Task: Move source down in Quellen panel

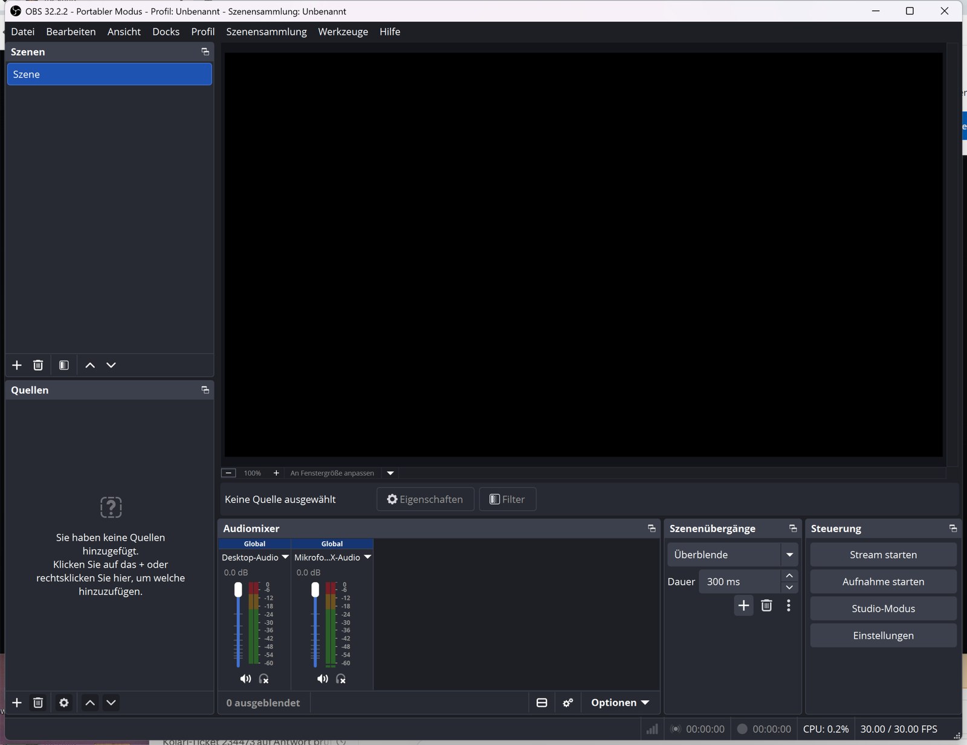Action: [x=111, y=703]
